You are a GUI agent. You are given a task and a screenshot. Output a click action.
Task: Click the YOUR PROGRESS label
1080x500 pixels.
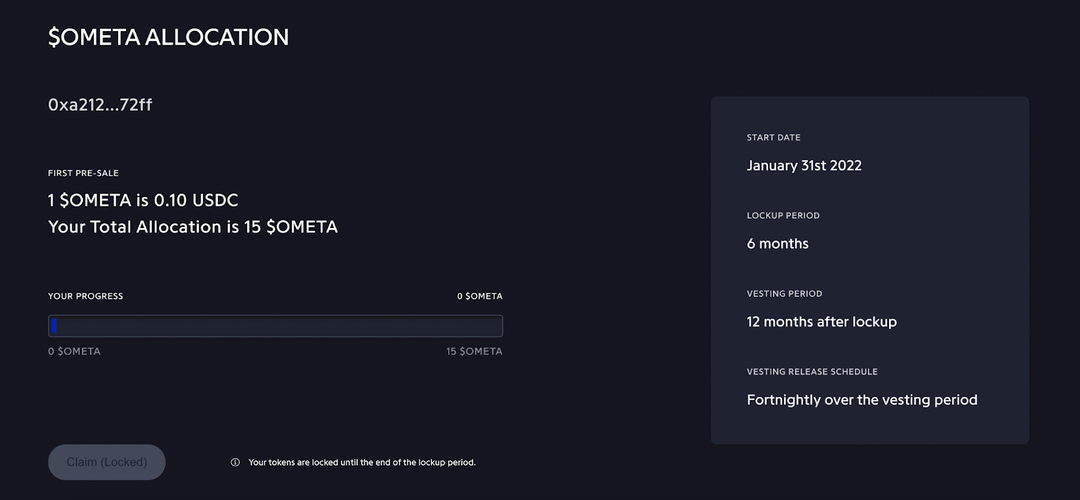[x=86, y=296]
